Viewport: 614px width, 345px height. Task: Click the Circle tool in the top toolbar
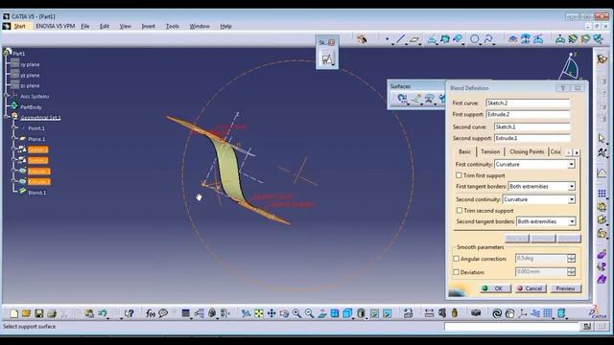(x=475, y=39)
